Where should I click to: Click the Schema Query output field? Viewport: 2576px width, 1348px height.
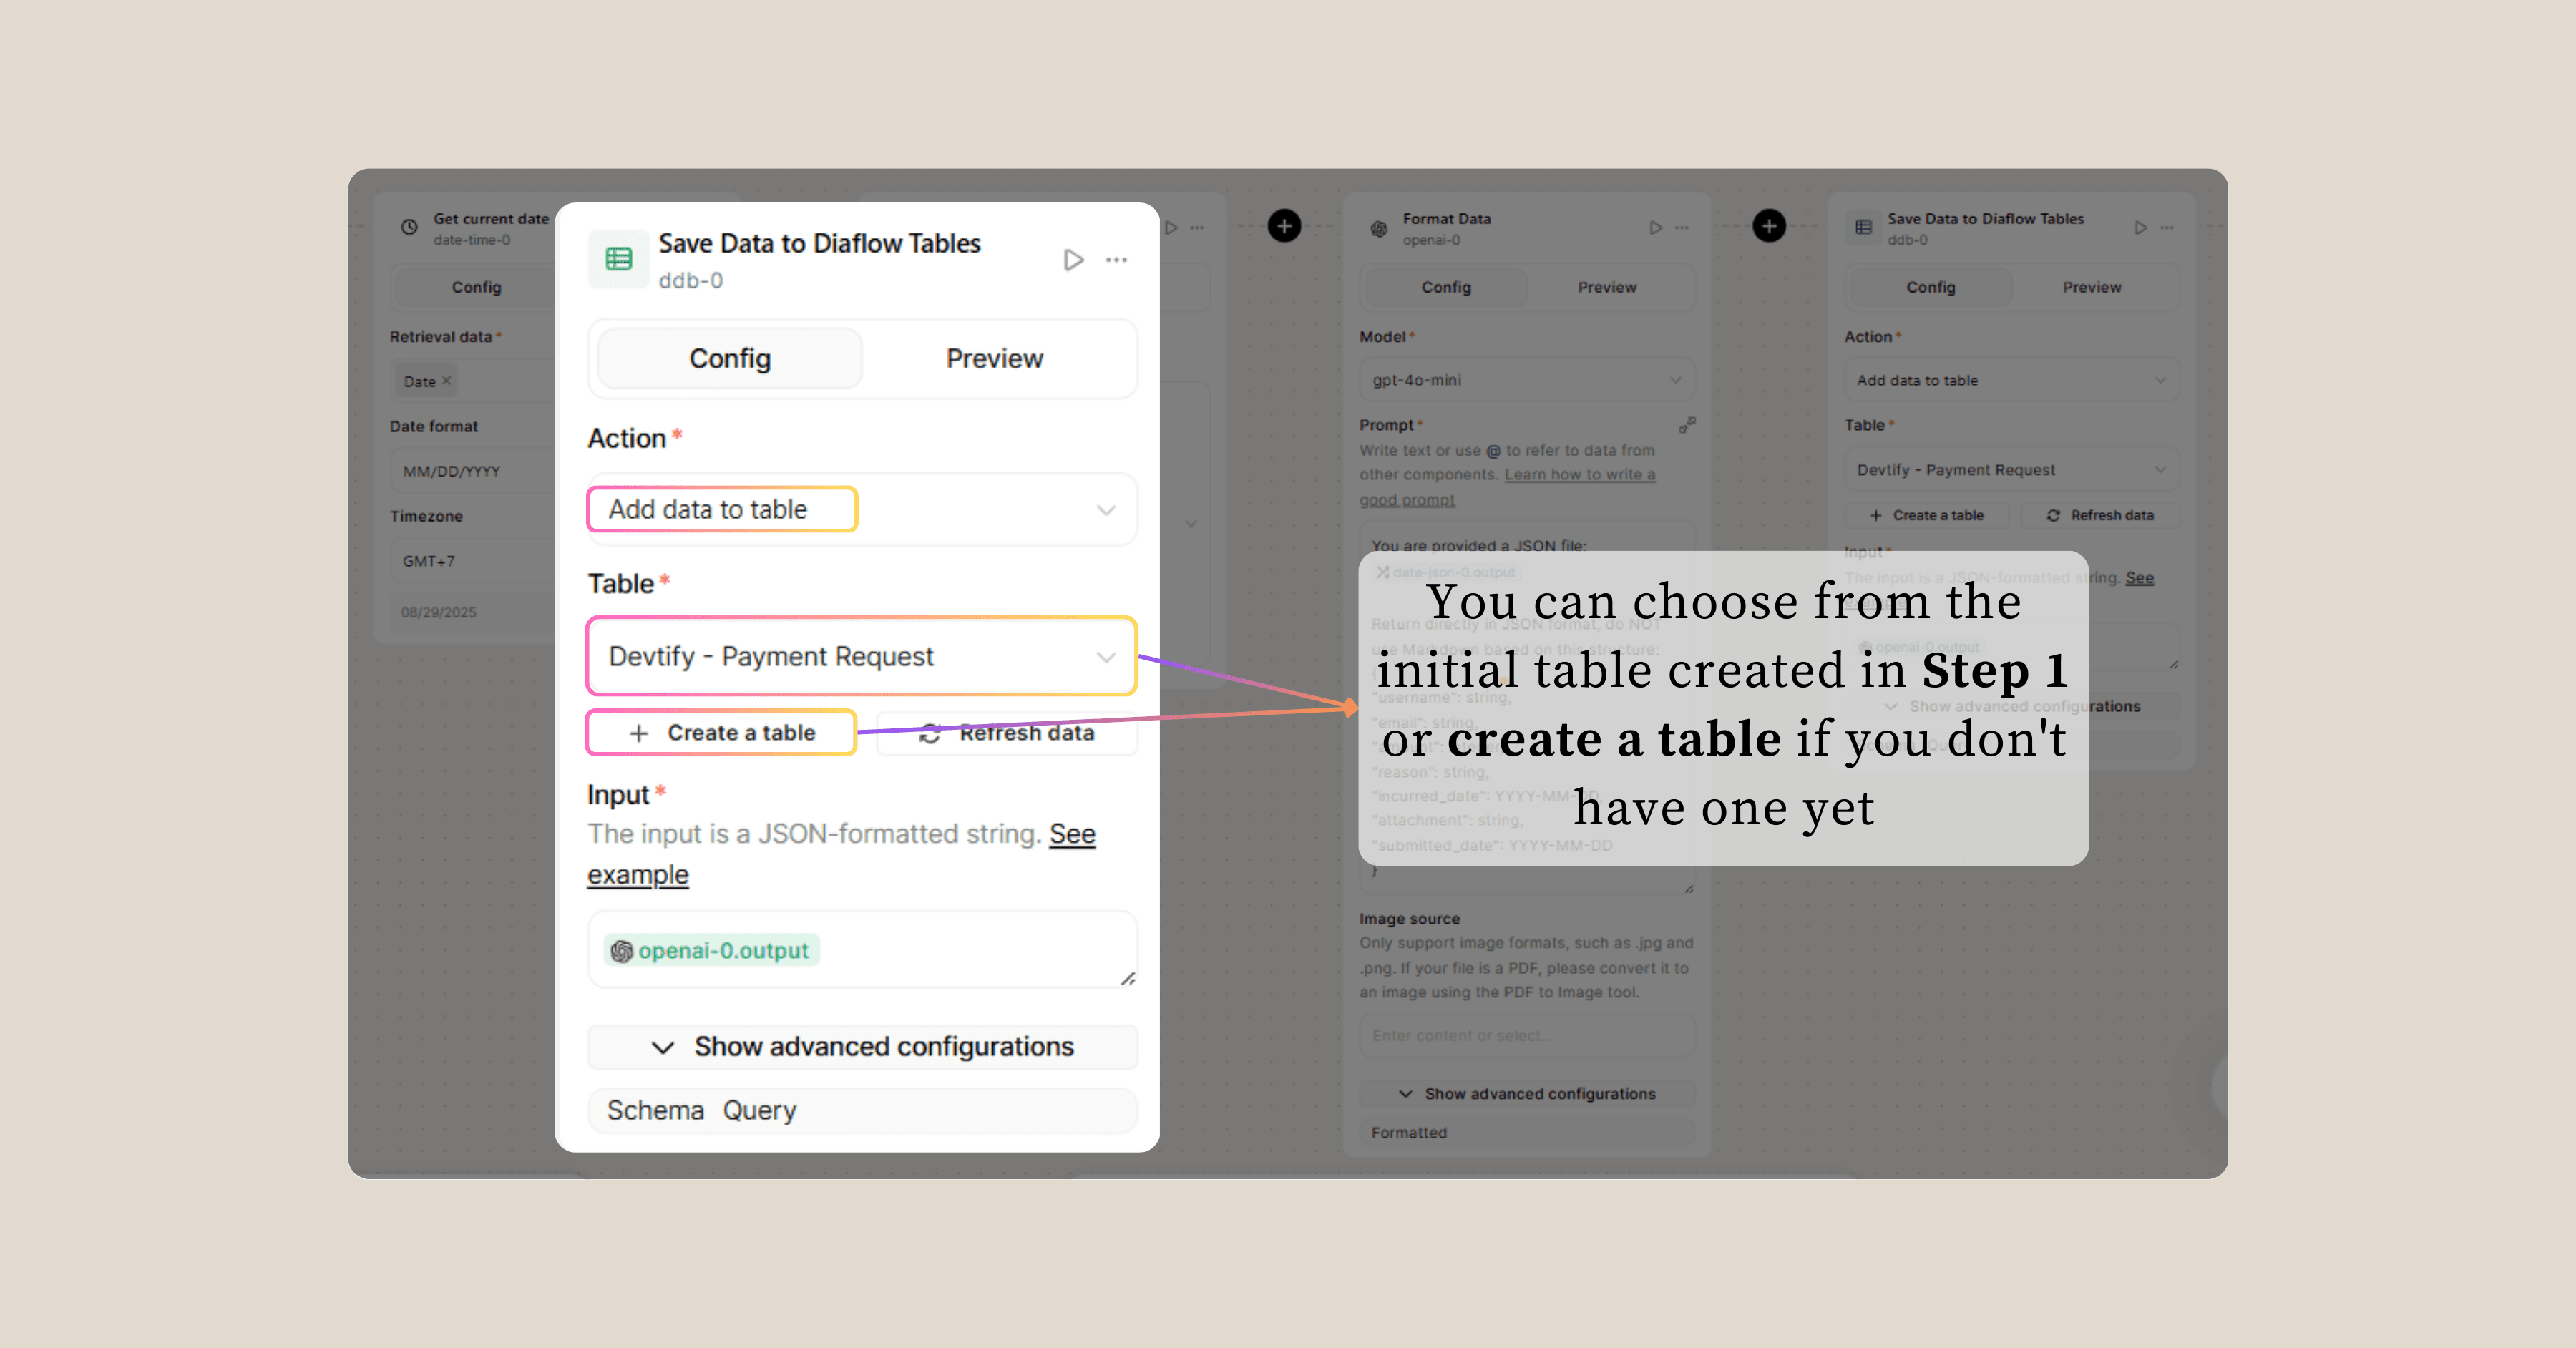[x=862, y=1110]
